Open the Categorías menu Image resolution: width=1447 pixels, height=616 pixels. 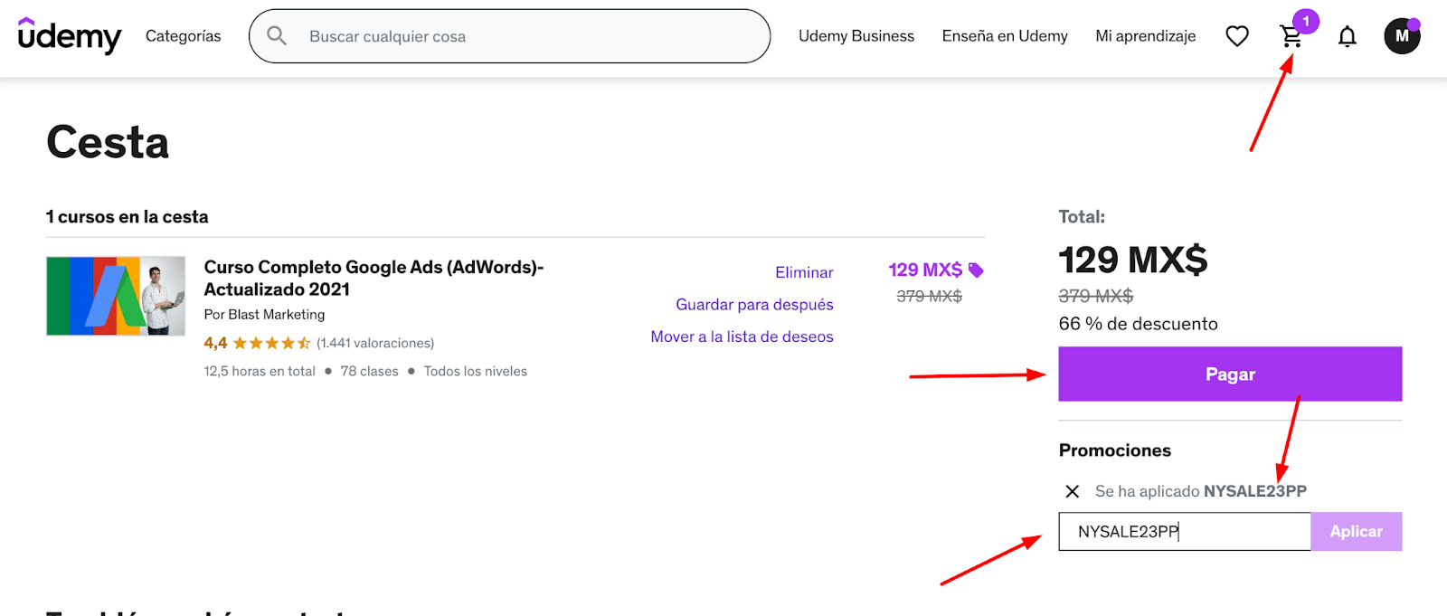coord(184,36)
